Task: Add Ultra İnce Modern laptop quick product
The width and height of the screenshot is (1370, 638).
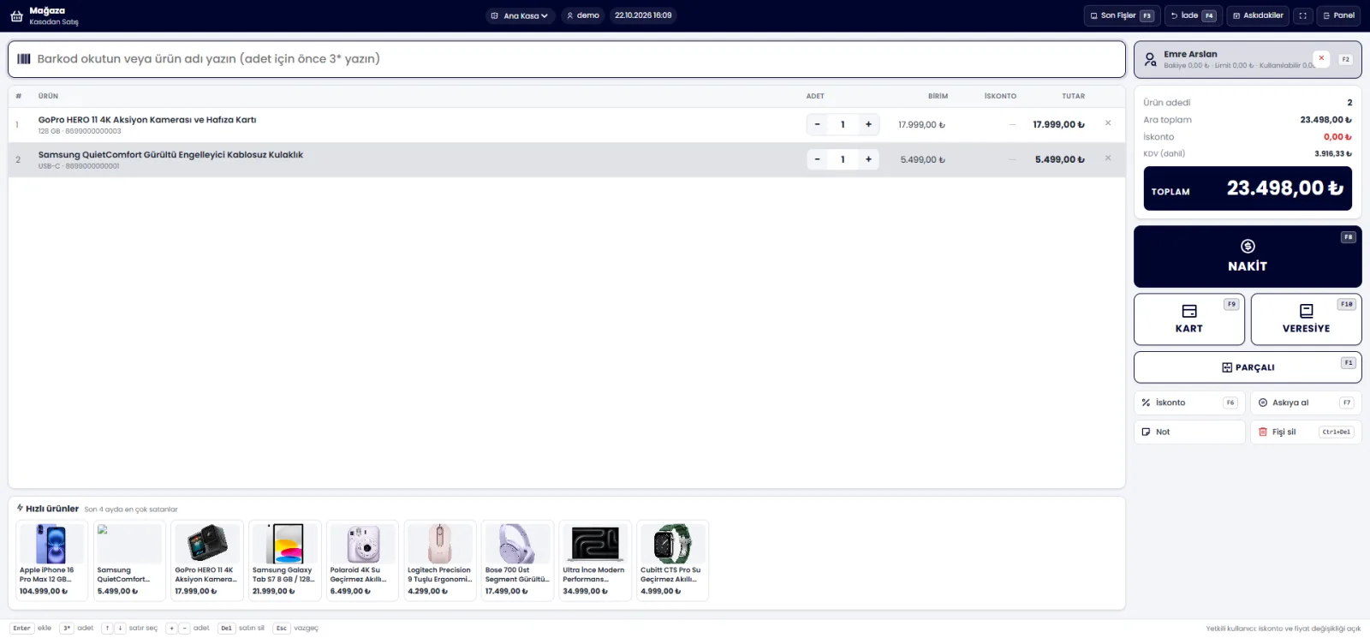Action: (x=595, y=560)
